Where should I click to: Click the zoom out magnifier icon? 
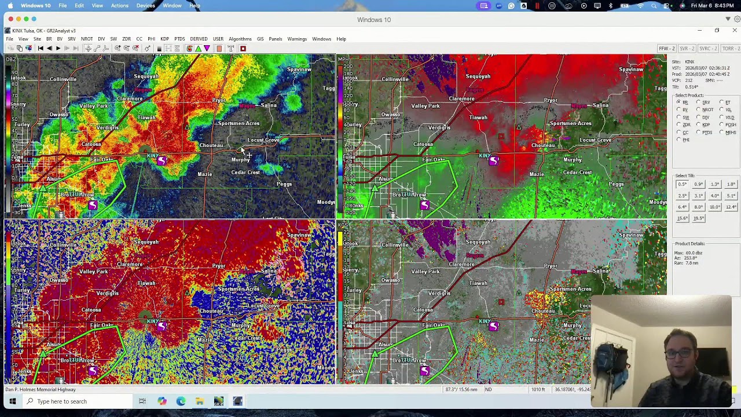(x=126, y=49)
